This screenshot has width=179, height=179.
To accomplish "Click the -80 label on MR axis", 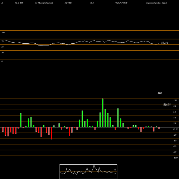I will [x=175, y=152].
